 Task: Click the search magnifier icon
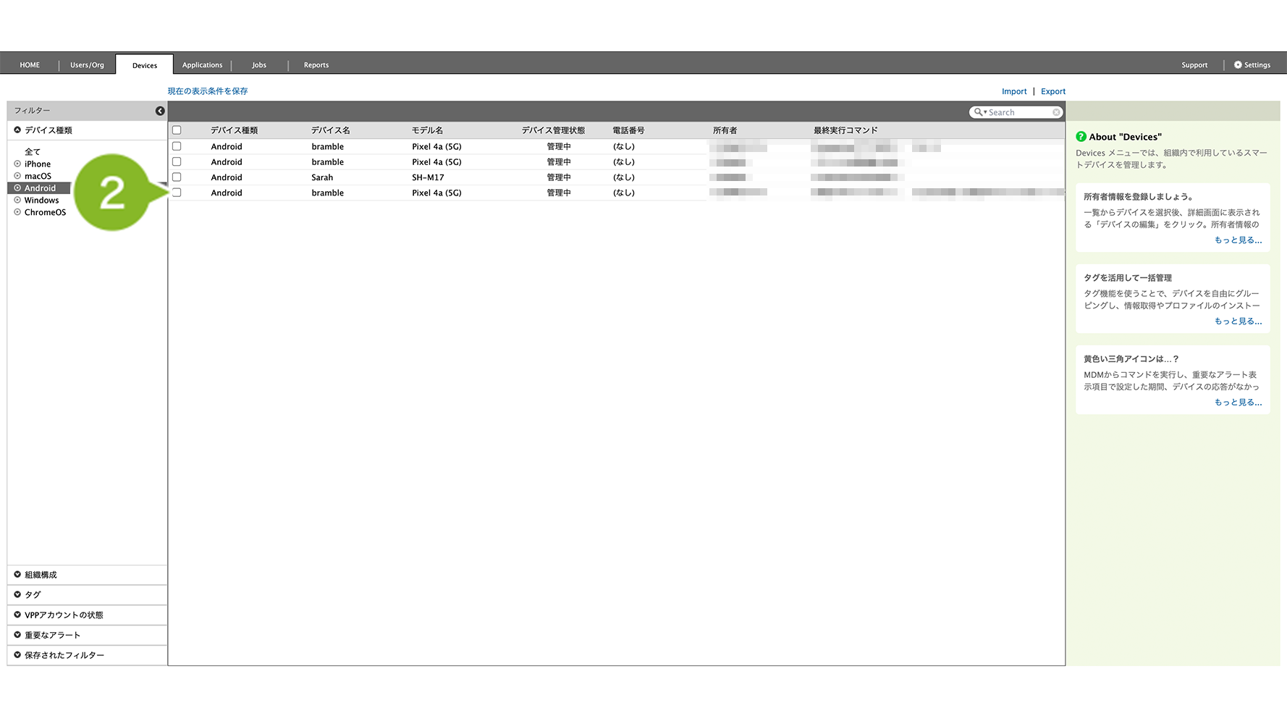(x=979, y=112)
